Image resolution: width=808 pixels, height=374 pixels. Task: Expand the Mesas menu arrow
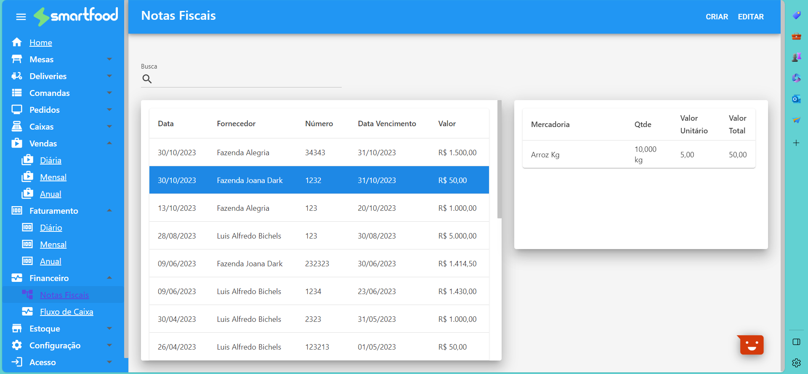tap(109, 59)
